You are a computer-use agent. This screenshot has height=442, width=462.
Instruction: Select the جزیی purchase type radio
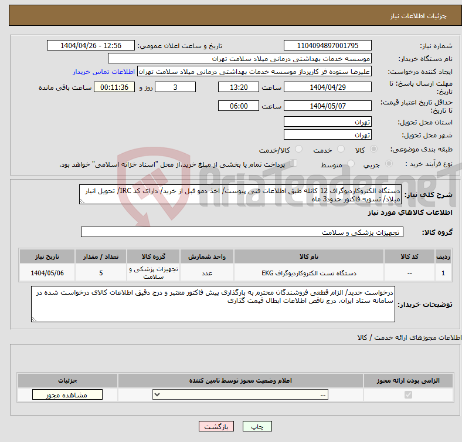click(x=389, y=163)
